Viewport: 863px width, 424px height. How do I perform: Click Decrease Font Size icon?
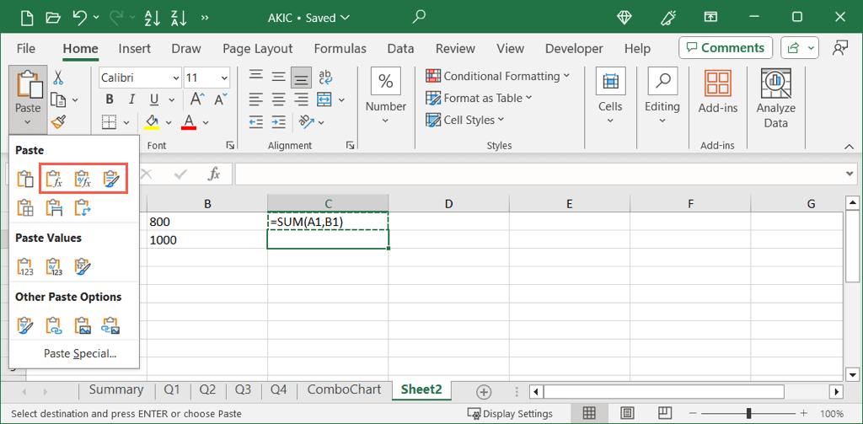[x=221, y=99]
